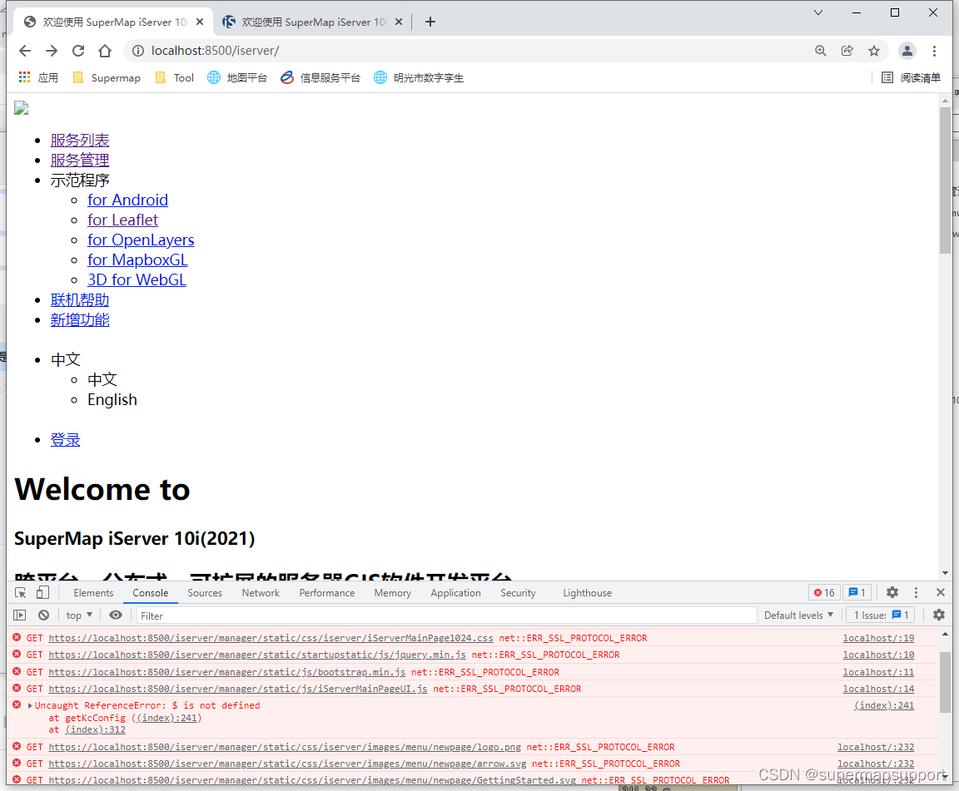Open the 新增功能 link
This screenshot has height=791, width=959.
(80, 319)
